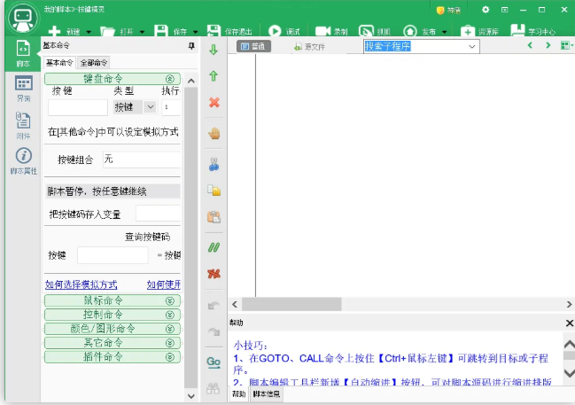Open the 如何选择模拟方式 help link
575x405 pixels.
click(82, 284)
